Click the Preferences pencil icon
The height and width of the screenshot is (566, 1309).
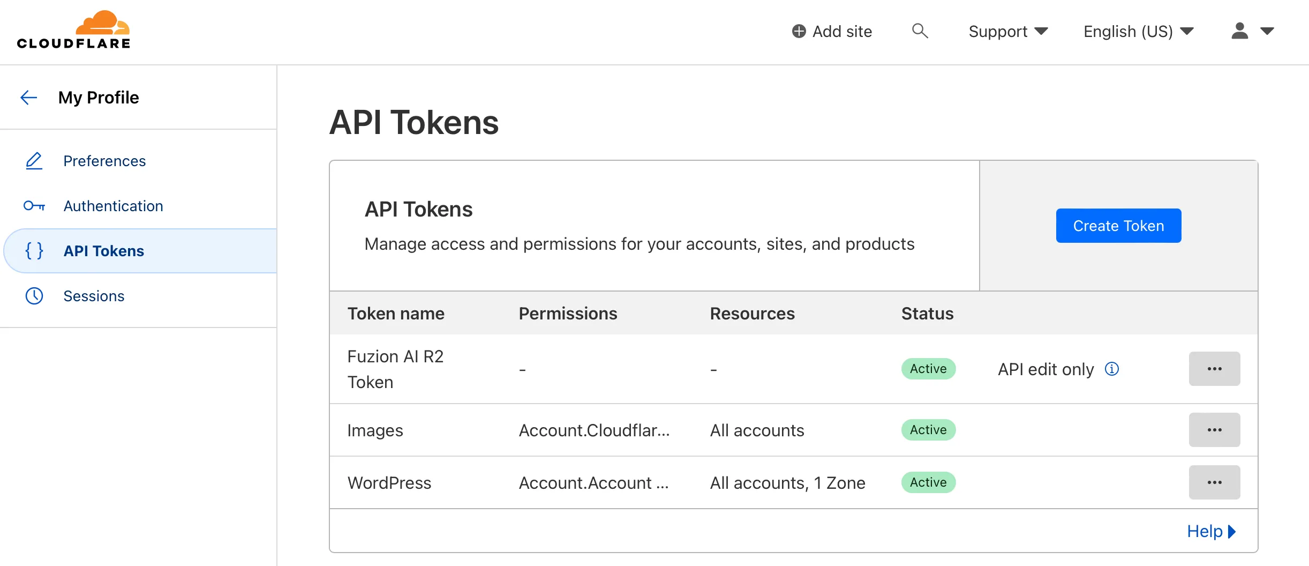34,161
